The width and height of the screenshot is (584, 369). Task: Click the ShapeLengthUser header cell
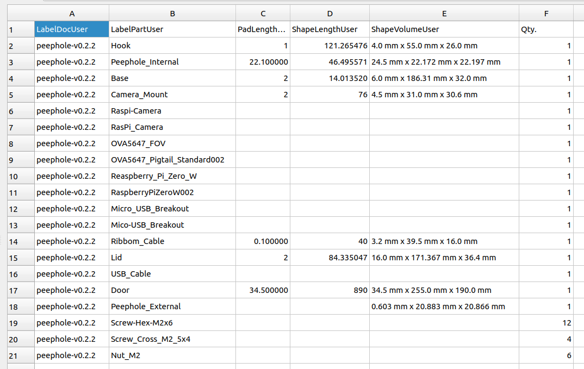[330, 29]
